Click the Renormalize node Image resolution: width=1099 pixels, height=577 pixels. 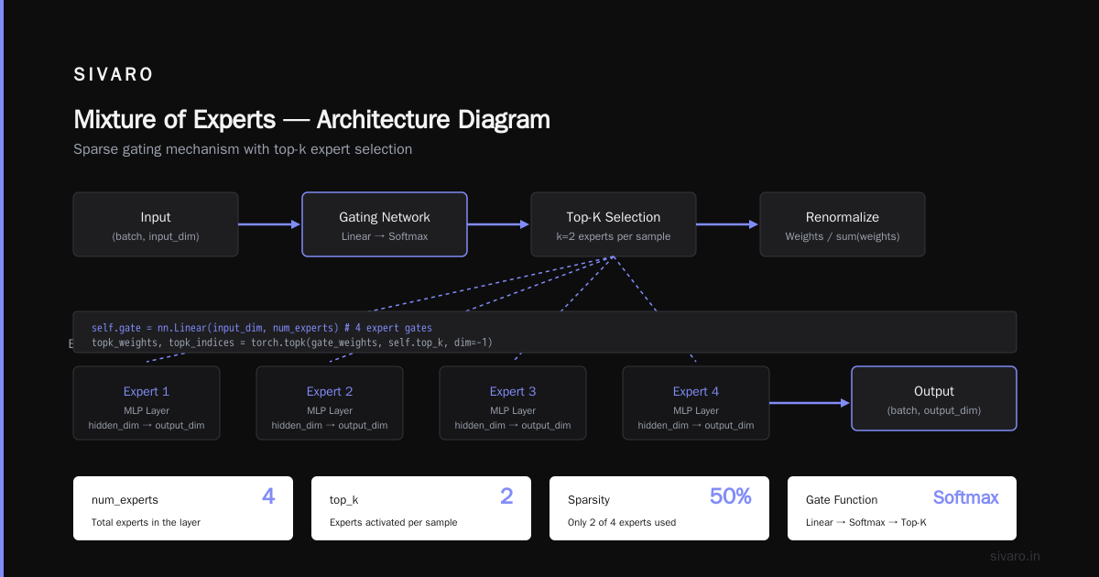pyautogui.click(x=843, y=224)
